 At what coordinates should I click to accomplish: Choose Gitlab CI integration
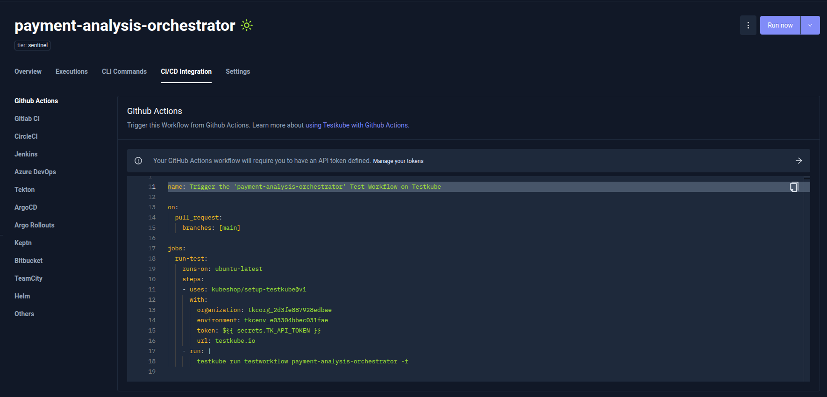pyautogui.click(x=27, y=119)
